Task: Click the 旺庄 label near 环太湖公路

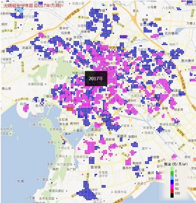Action: 23,104
